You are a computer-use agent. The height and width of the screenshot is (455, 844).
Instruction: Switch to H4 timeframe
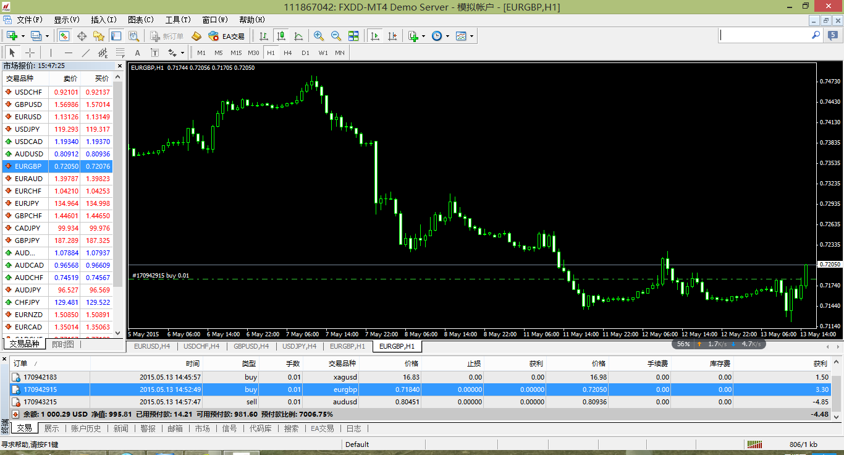point(287,53)
